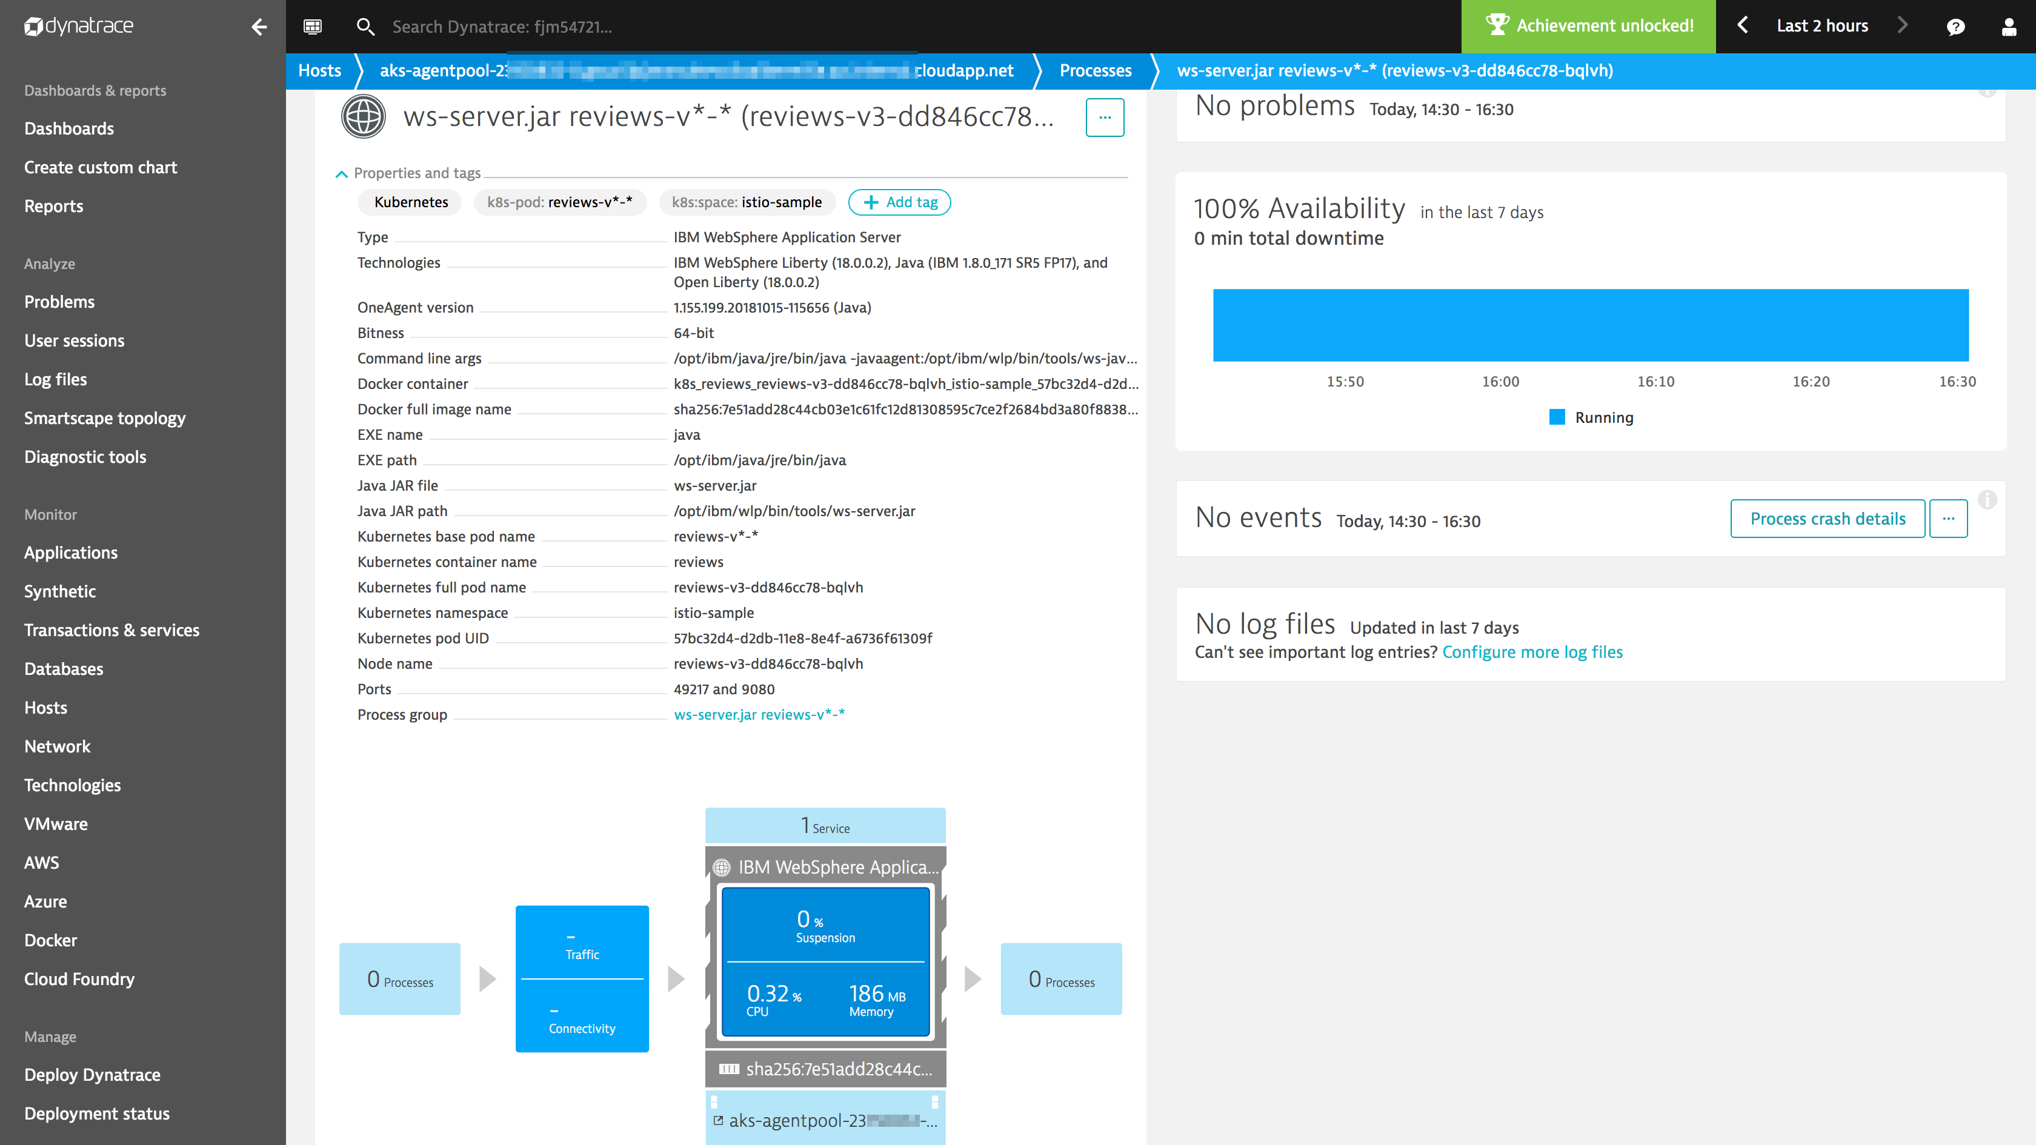Collapse the sidebar with back arrow
Screen dimensions: 2036x1145
(259, 27)
